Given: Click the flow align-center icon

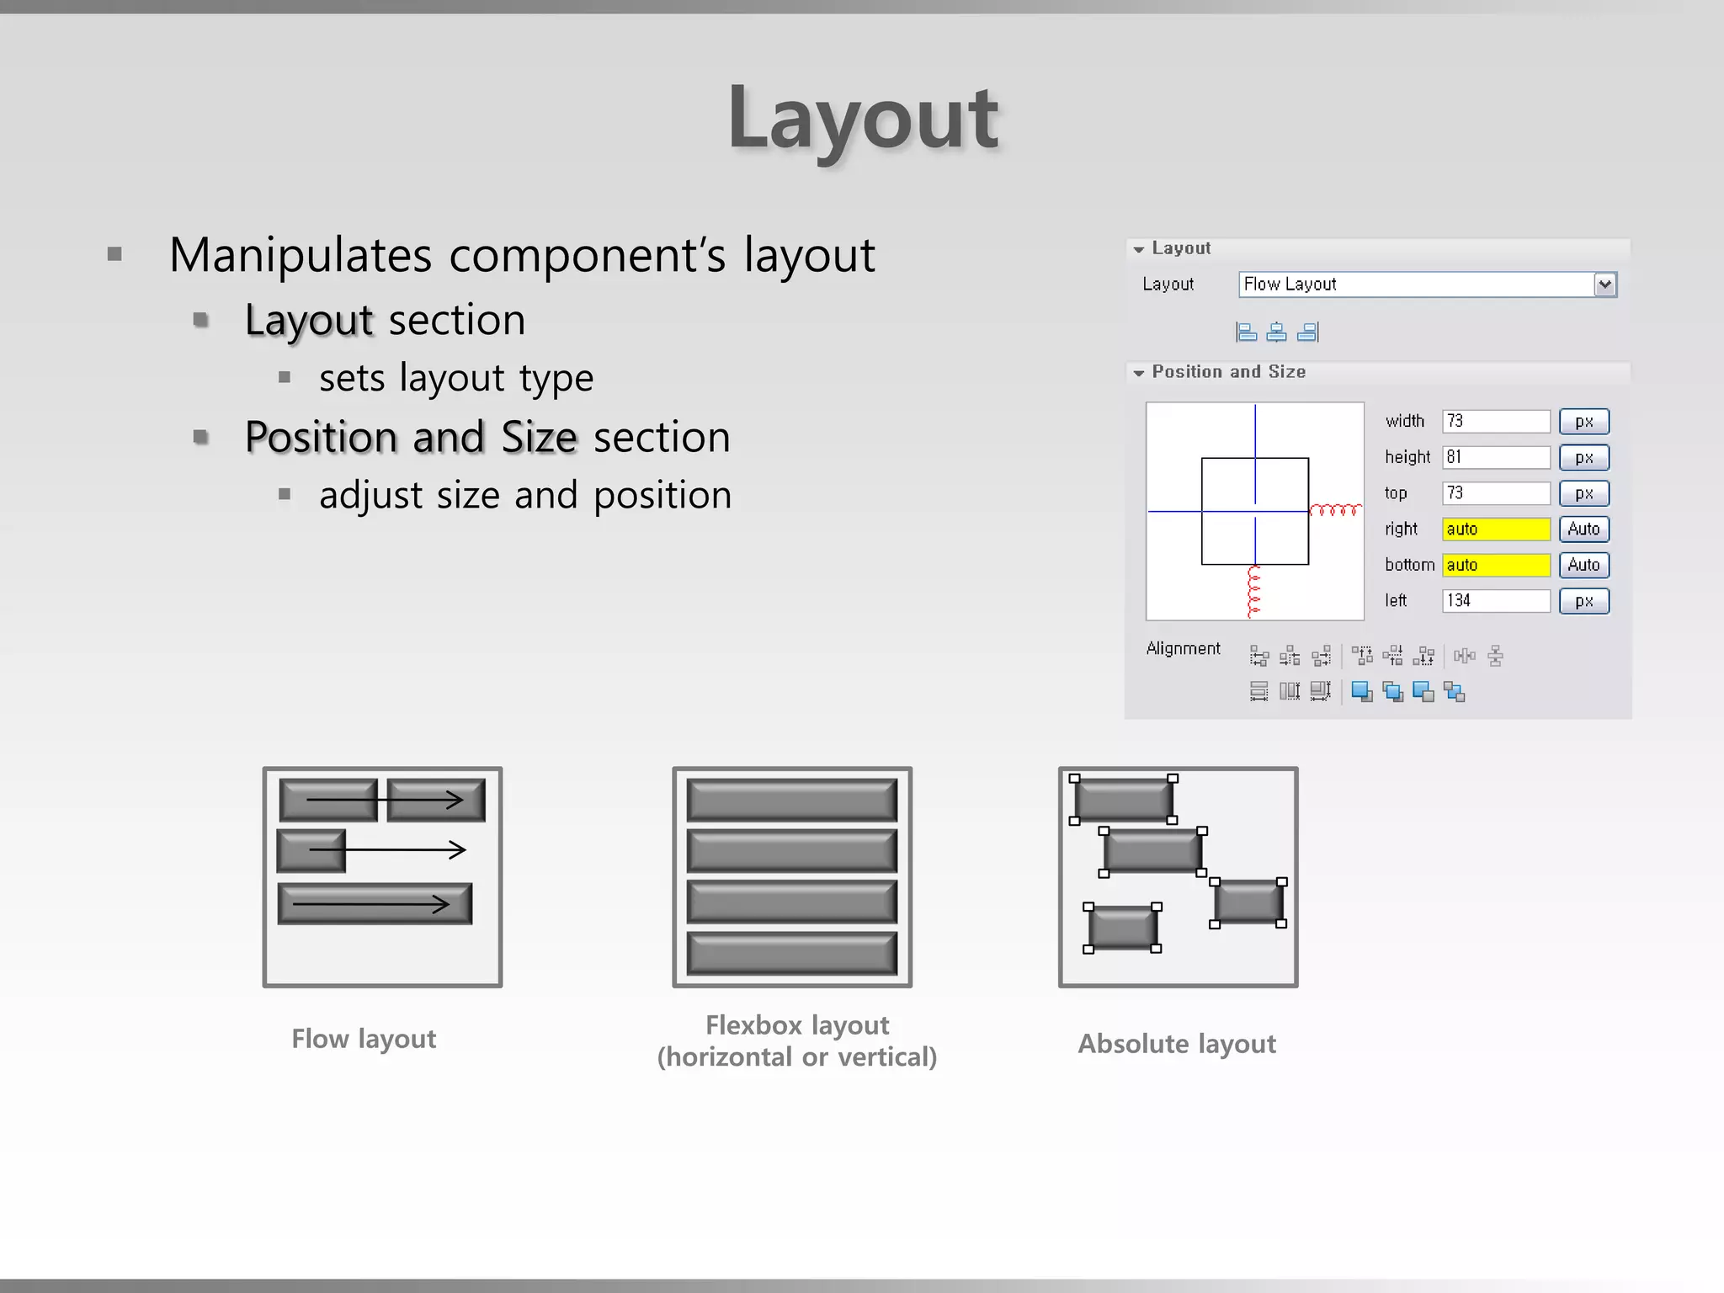Looking at the screenshot, I should click(x=1276, y=333).
